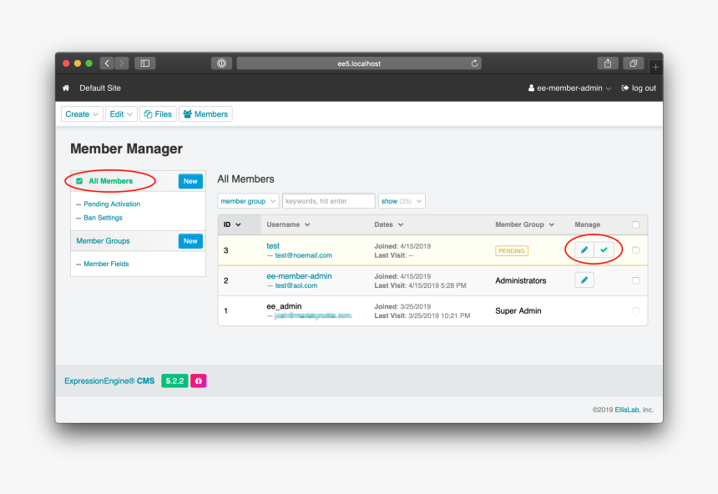
Task: Open Pending Activation in the sidebar
Action: 112,204
